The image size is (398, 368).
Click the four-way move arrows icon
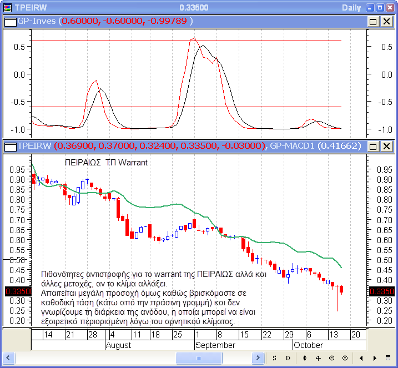coord(318,357)
